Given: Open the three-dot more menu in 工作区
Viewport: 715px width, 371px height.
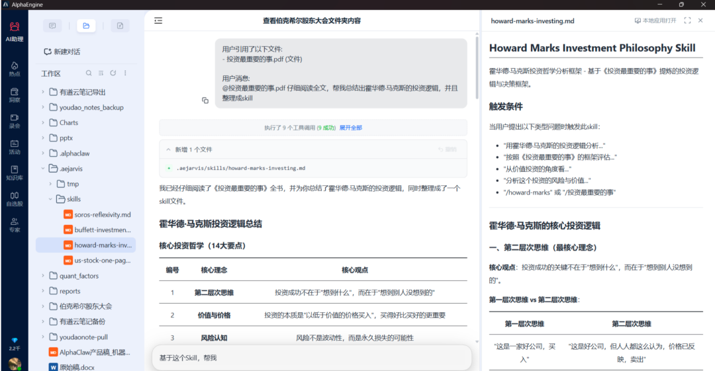Looking at the screenshot, I should 125,73.
